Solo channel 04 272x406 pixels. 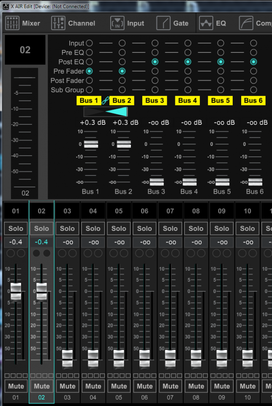click(93, 228)
